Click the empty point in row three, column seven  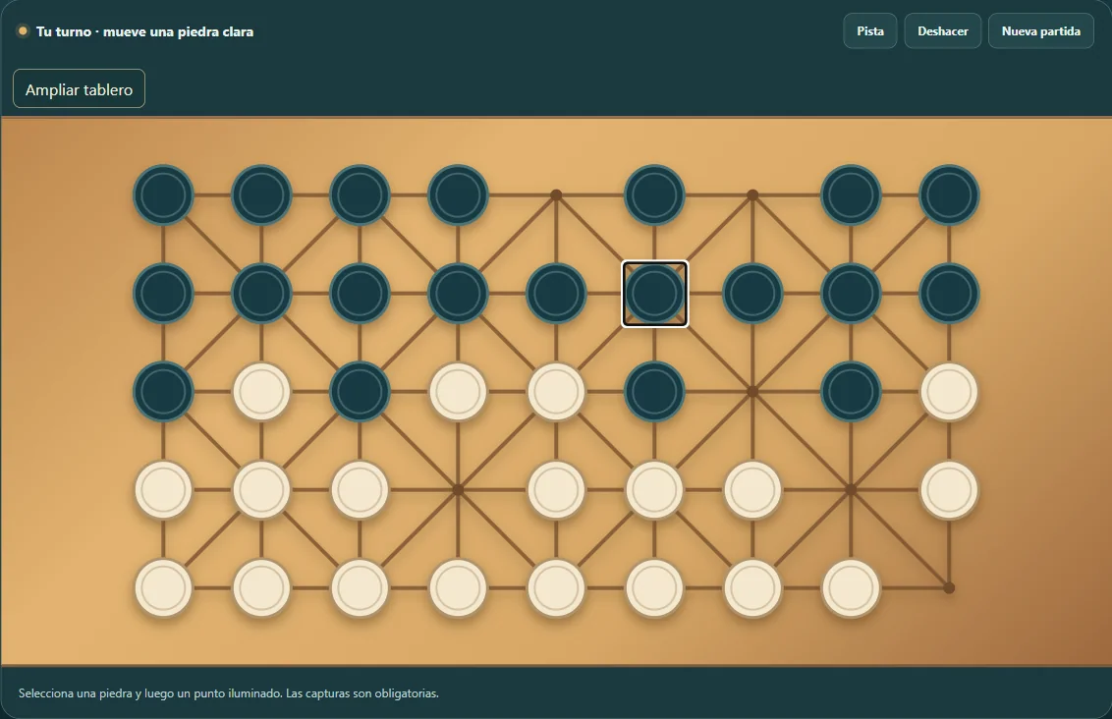click(752, 391)
